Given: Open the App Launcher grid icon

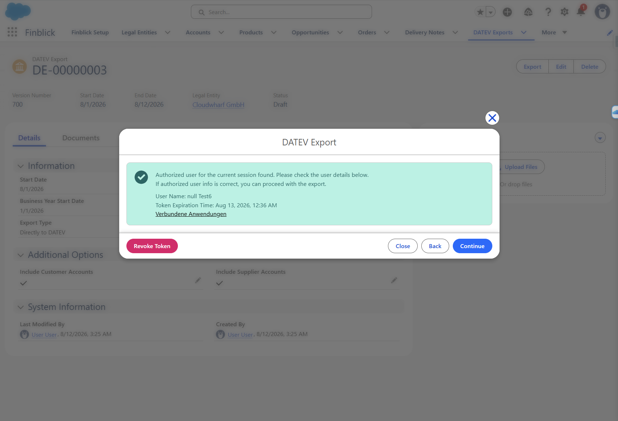Looking at the screenshot, I should click(x=12, y=32).
